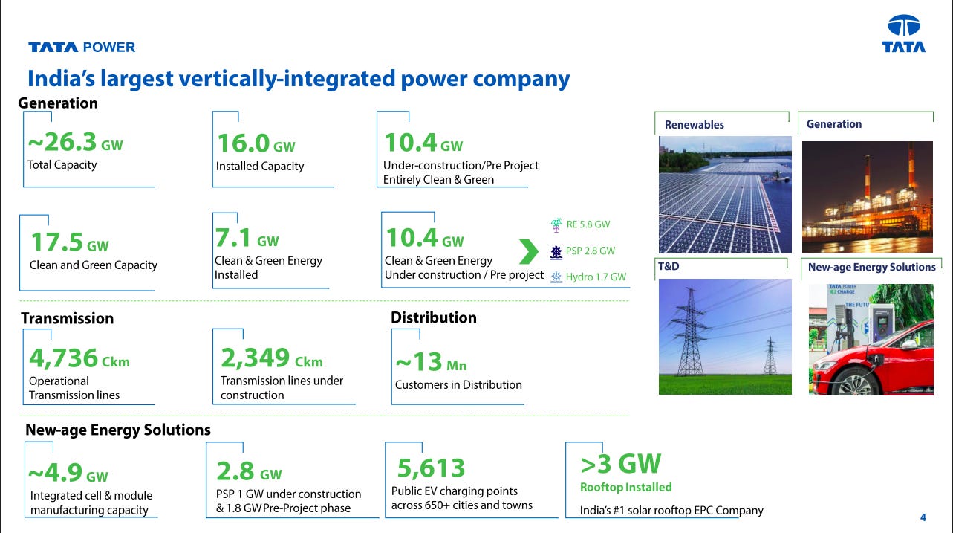Click the 5,613 EV charging points figure

431,468
